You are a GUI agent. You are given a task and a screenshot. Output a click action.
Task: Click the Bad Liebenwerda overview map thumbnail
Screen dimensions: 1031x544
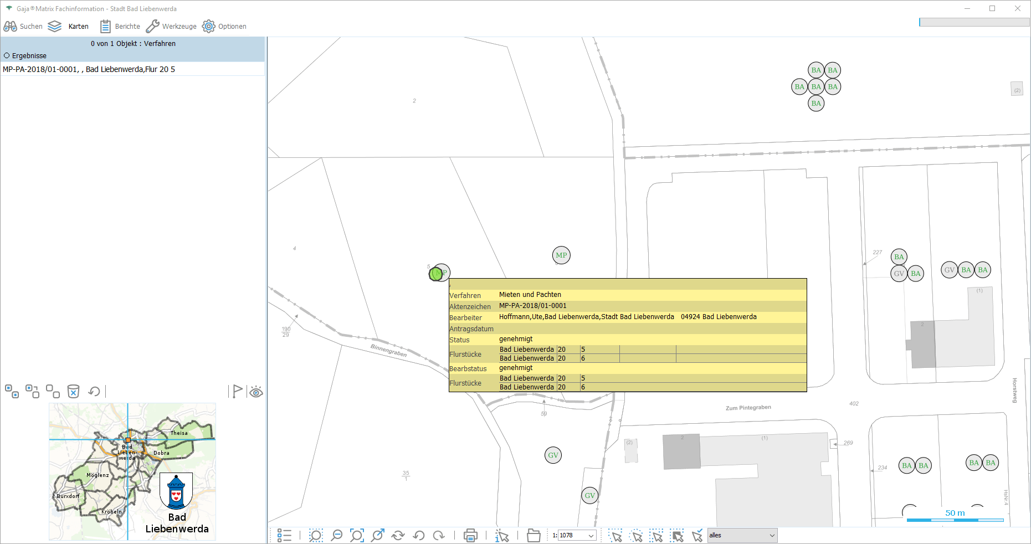coord(132,471)
